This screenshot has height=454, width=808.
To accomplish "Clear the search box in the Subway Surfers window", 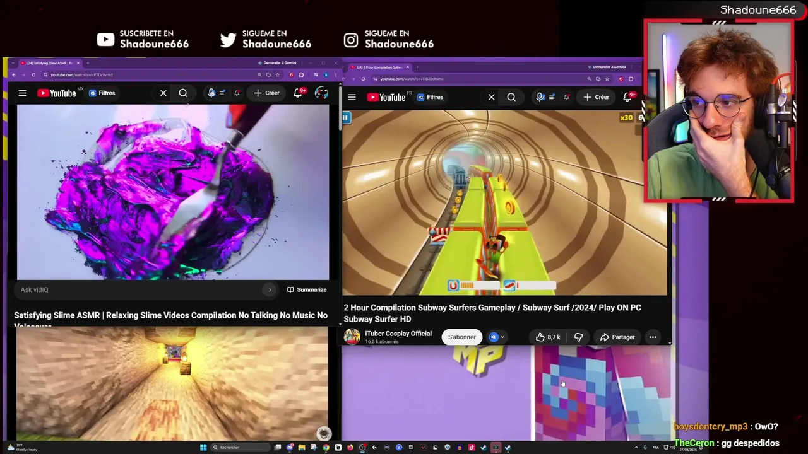I will 491,97.
